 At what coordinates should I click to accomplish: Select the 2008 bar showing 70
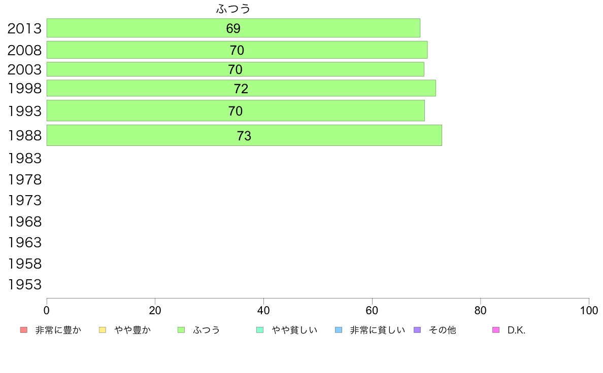point(237,50)
